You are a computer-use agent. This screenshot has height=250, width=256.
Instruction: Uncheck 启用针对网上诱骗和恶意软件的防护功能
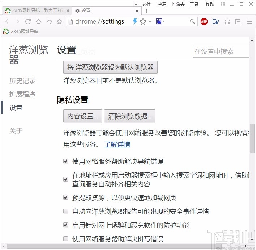pyautogui.click(x=66, y=225)
